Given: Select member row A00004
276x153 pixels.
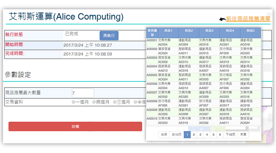Looking at the screenshot, I should point(203,68).
